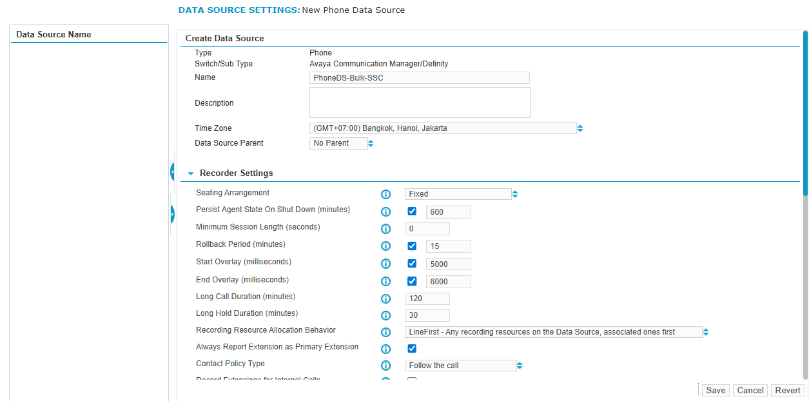Select the Data Source Name column header

pyautogui.click(x=54, y=34)
